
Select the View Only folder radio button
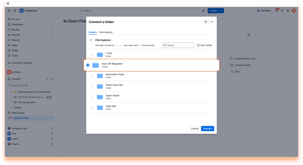93,107
